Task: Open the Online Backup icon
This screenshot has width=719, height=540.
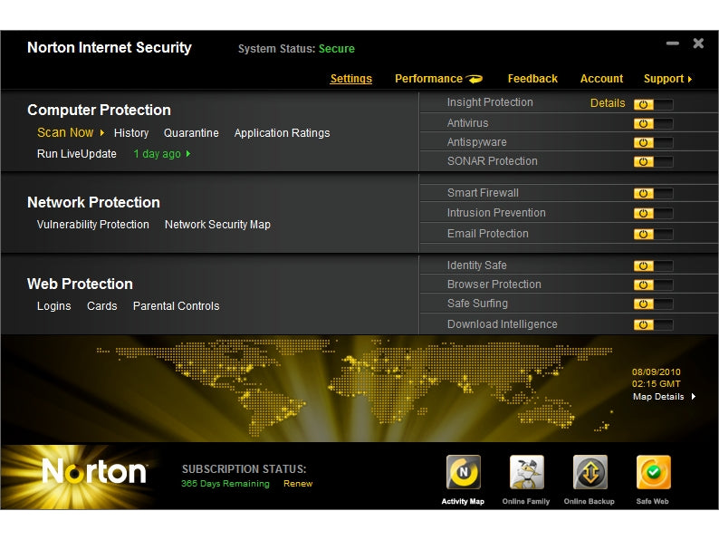Action: 590,473
